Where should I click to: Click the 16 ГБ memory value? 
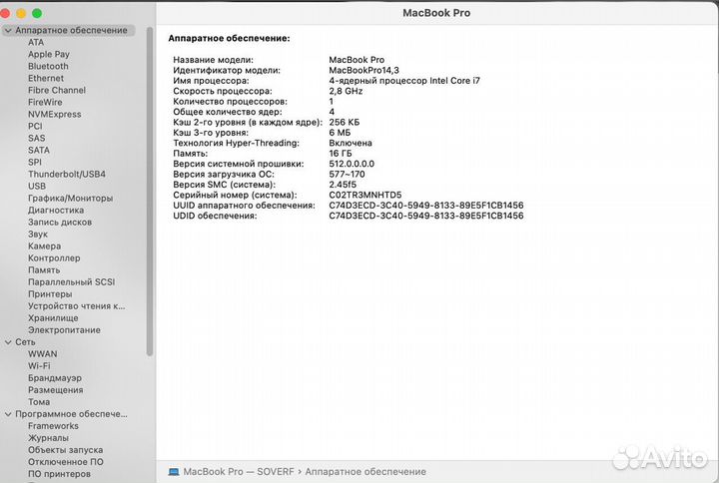click(341, 154)
